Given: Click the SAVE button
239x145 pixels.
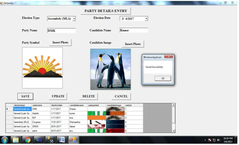Looking at the screenshot, I should (25, 96).
